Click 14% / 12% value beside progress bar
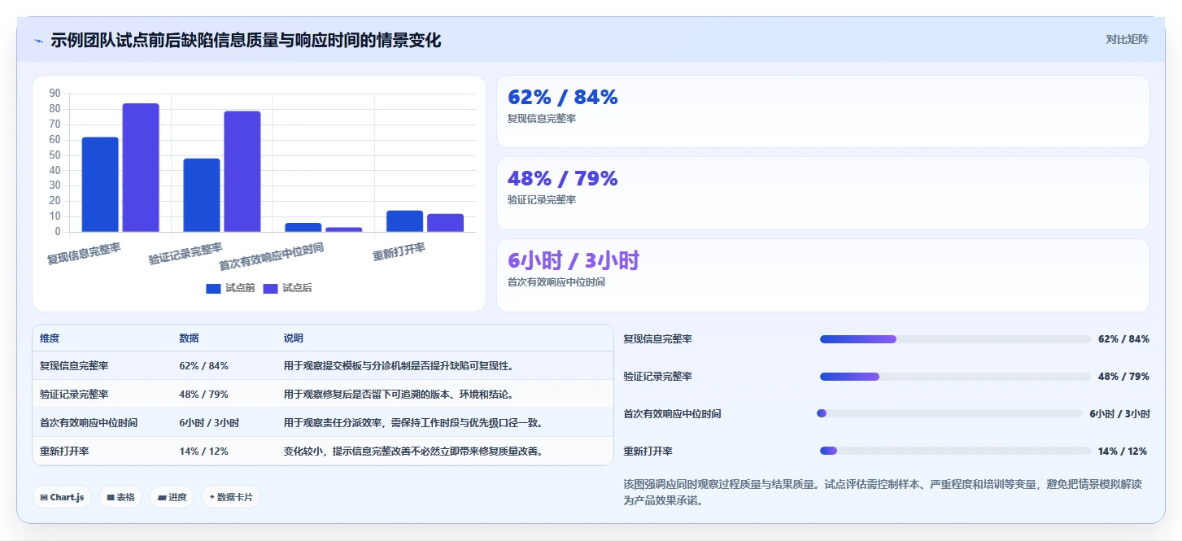Viewport: 1182px width, 541px height. pos(1123,452)
